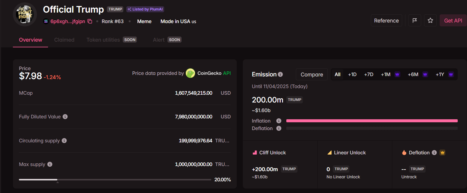
Task: Open the Reference button
Action: pos(387,20)
